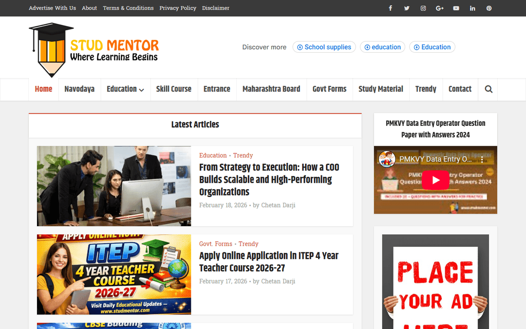Open the COO Strategy to Execution article title
Screen dimensions: 526x329
(269, 179)
